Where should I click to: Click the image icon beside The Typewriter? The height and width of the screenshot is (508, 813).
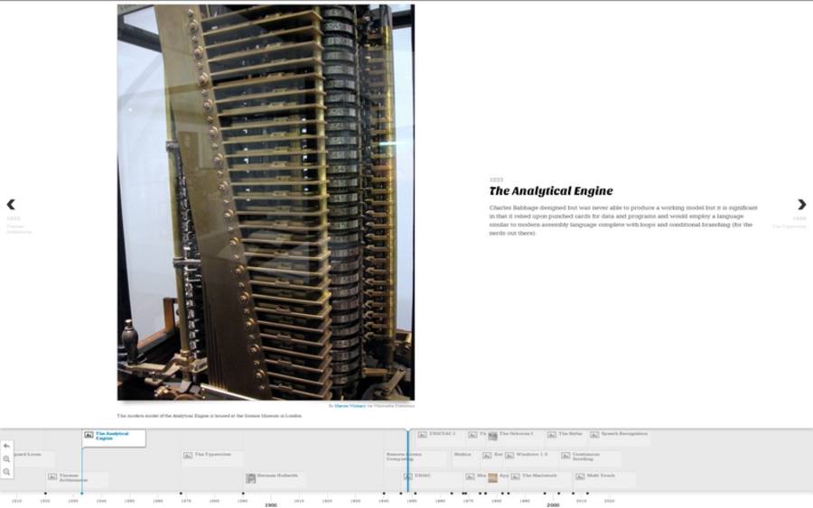click(188, 455)
